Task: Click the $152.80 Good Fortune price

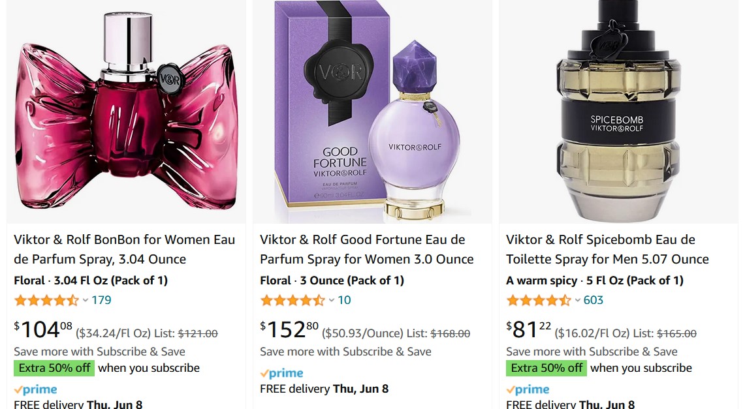Action: click(x=289, y=330)
